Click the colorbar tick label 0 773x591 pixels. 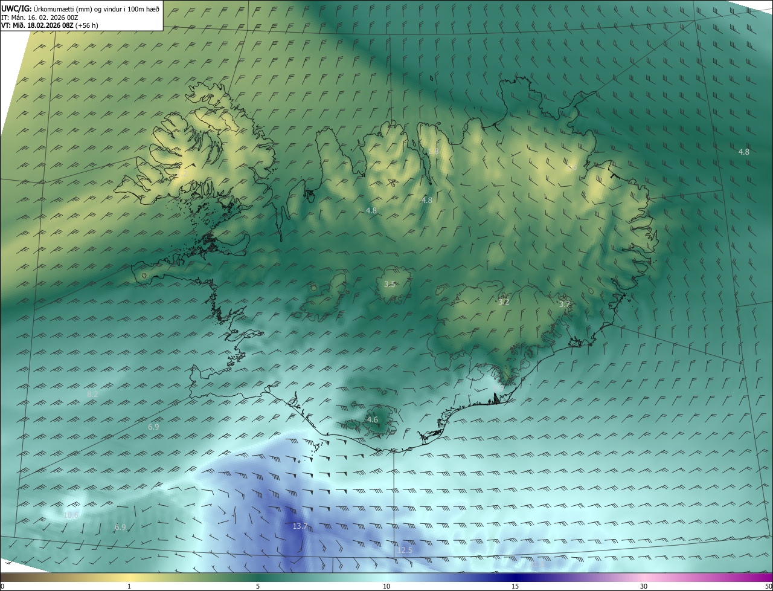(2, 586)
